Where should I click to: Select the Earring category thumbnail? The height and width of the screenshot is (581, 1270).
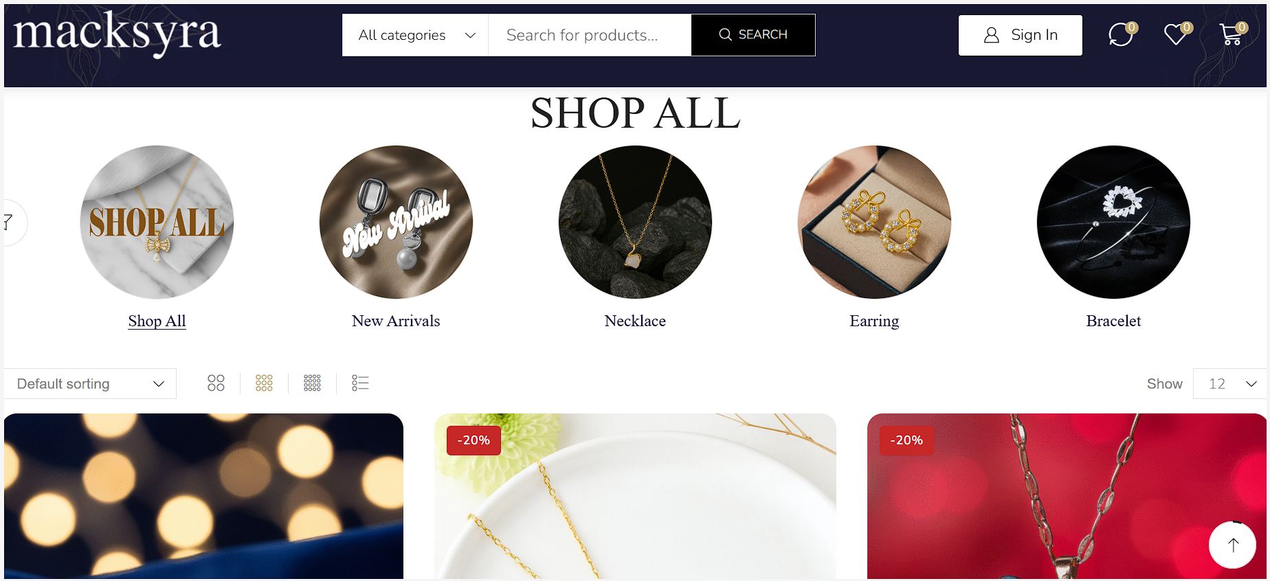874,222
